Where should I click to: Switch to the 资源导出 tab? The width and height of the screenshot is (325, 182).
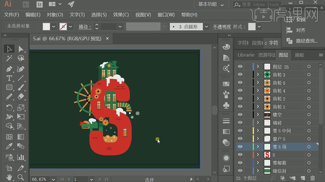point(267,55)
